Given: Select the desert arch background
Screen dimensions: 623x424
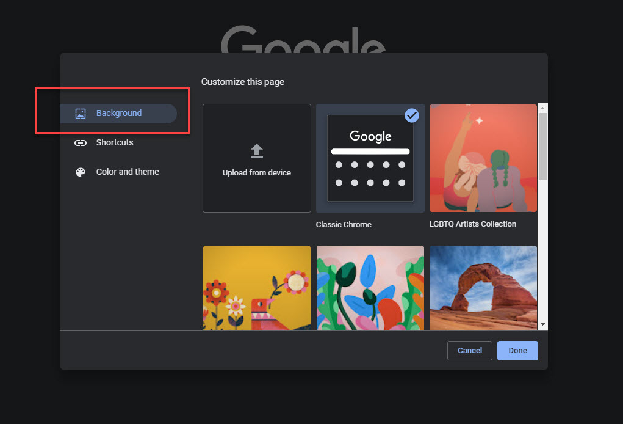Looking at the screenshot, I should click(483, 287).
